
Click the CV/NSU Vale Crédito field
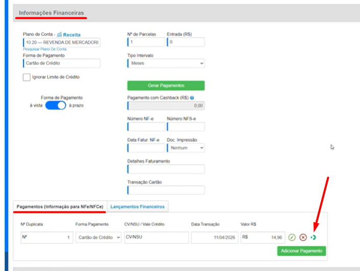coord(156,237)
